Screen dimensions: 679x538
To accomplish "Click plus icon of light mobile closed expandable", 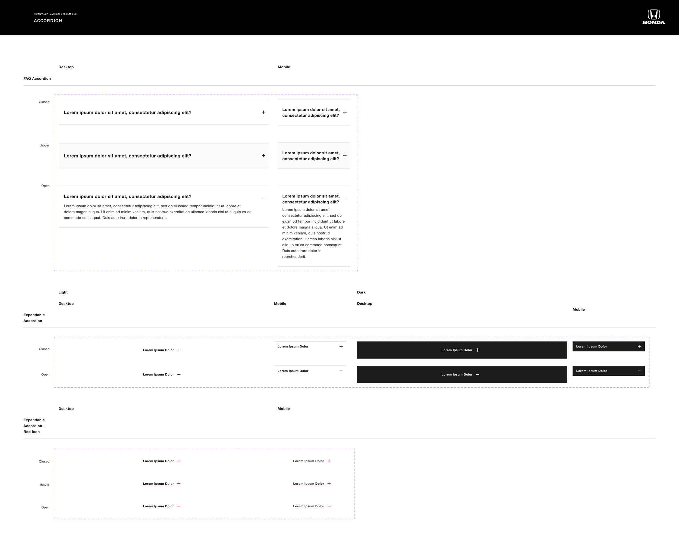I will click(341, 346).
